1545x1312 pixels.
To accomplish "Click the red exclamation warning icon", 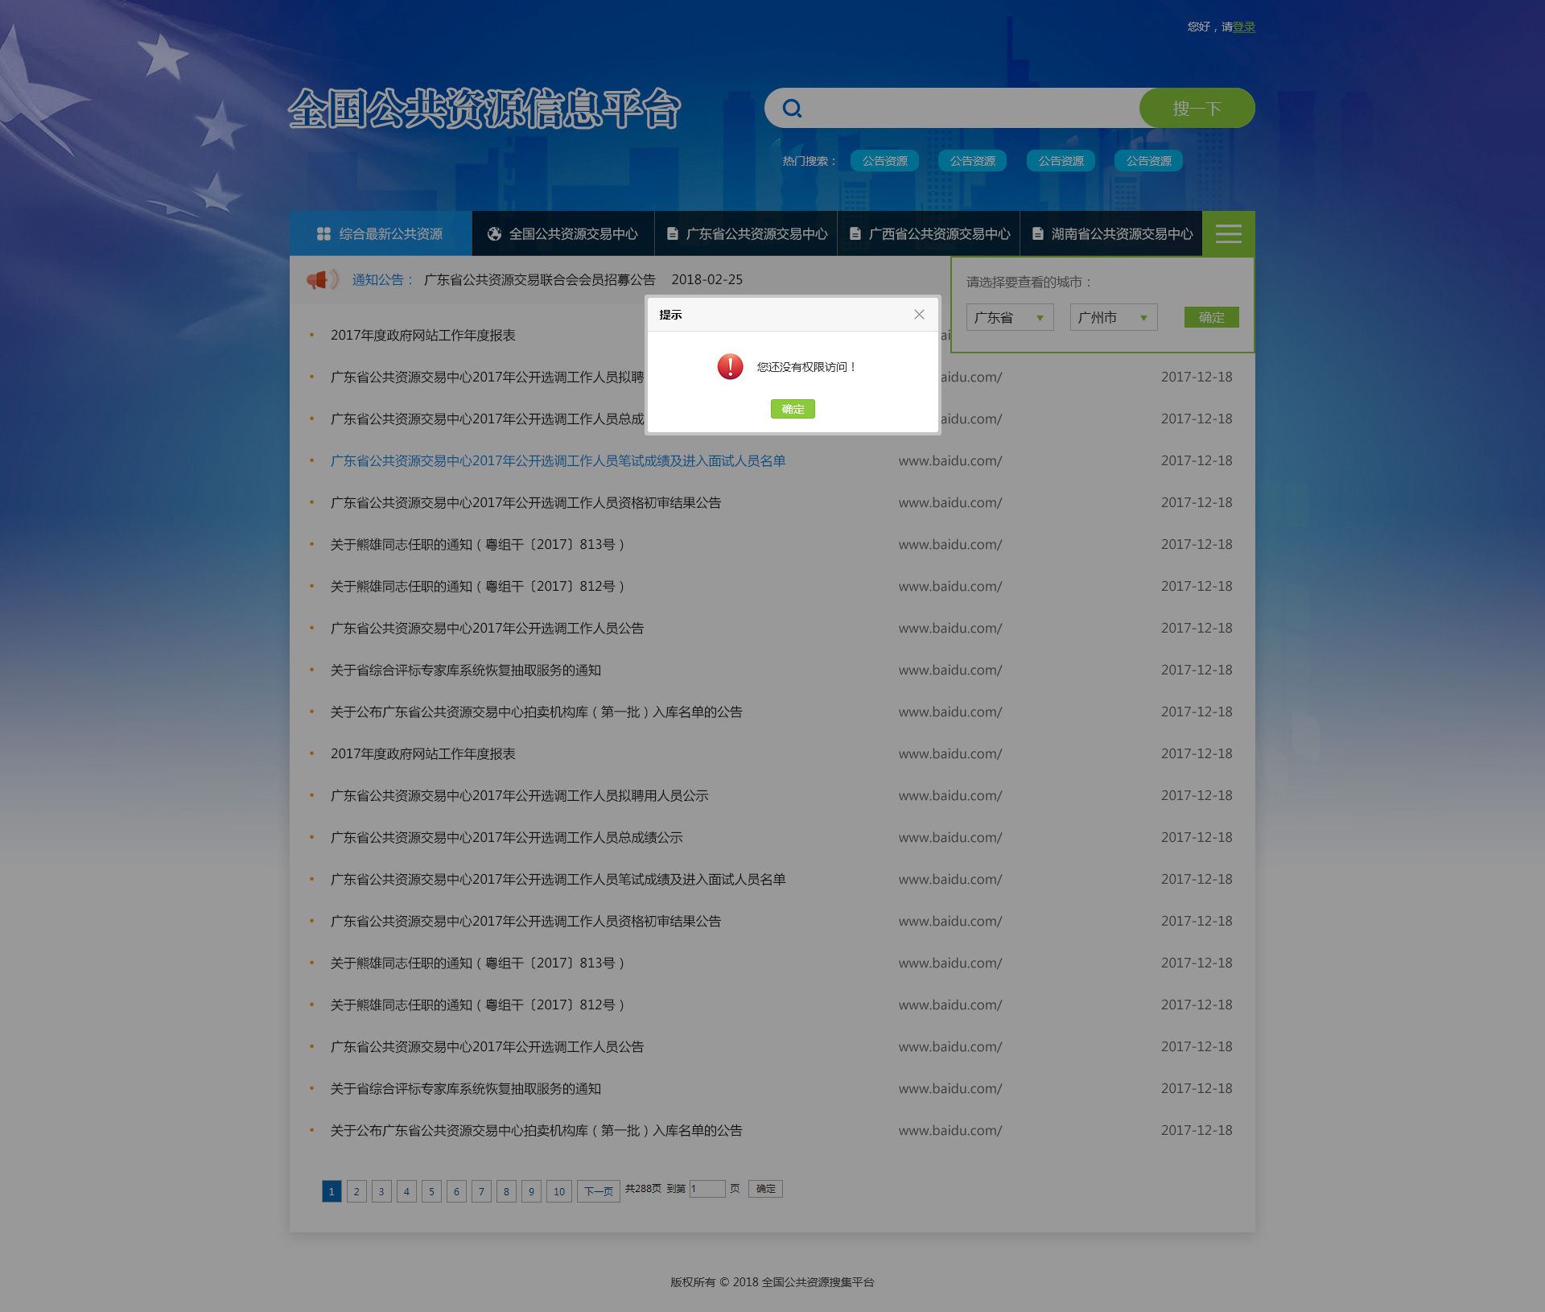I will (x=730, y=367).
